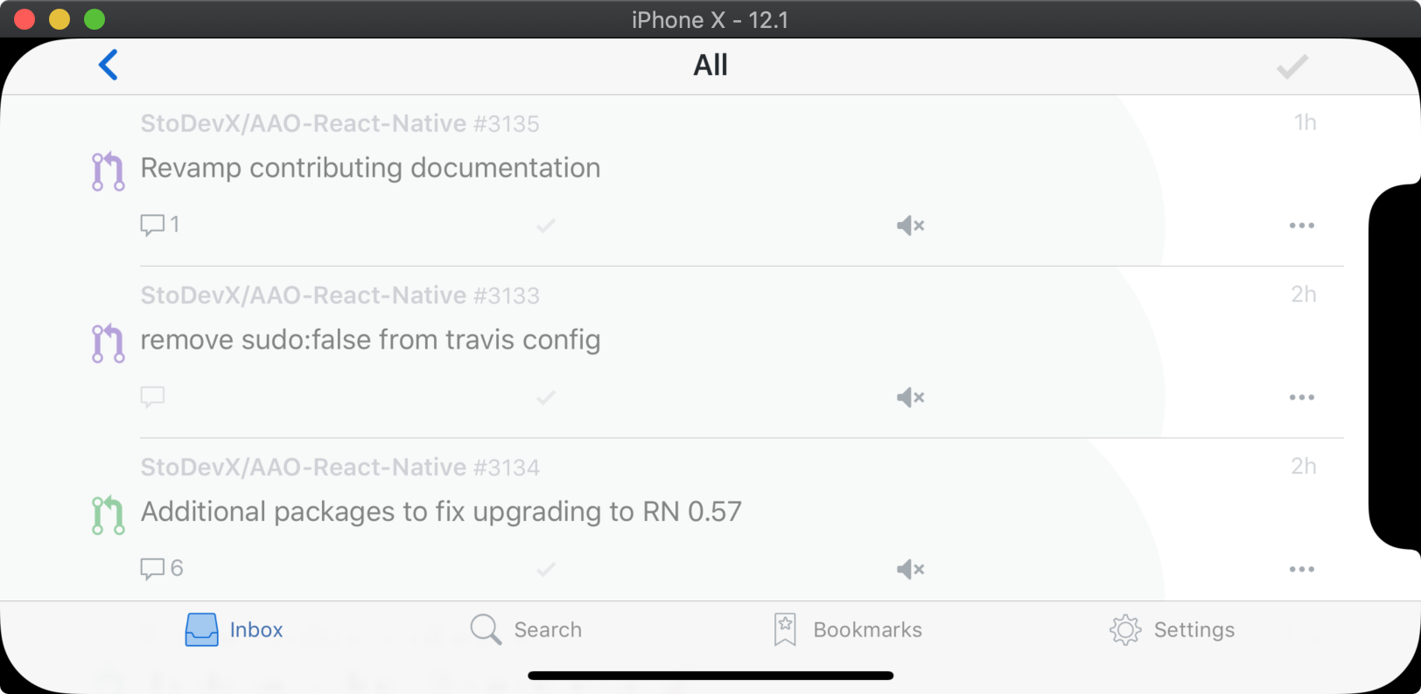
Task: Switch to the Bookmarks tab
Action: click(x=848, y=629)
